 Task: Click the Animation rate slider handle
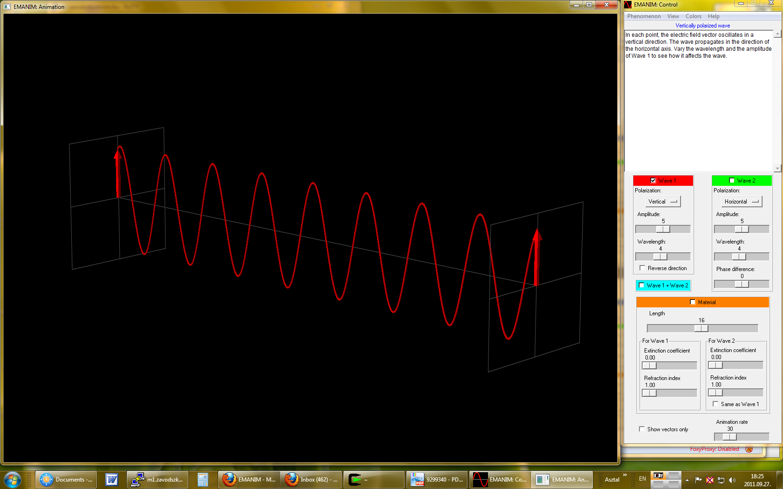click(x=729, y=437)
